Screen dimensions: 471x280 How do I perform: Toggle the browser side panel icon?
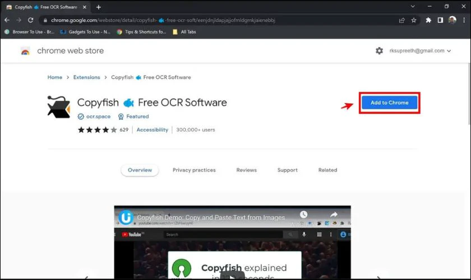[440, 20]
